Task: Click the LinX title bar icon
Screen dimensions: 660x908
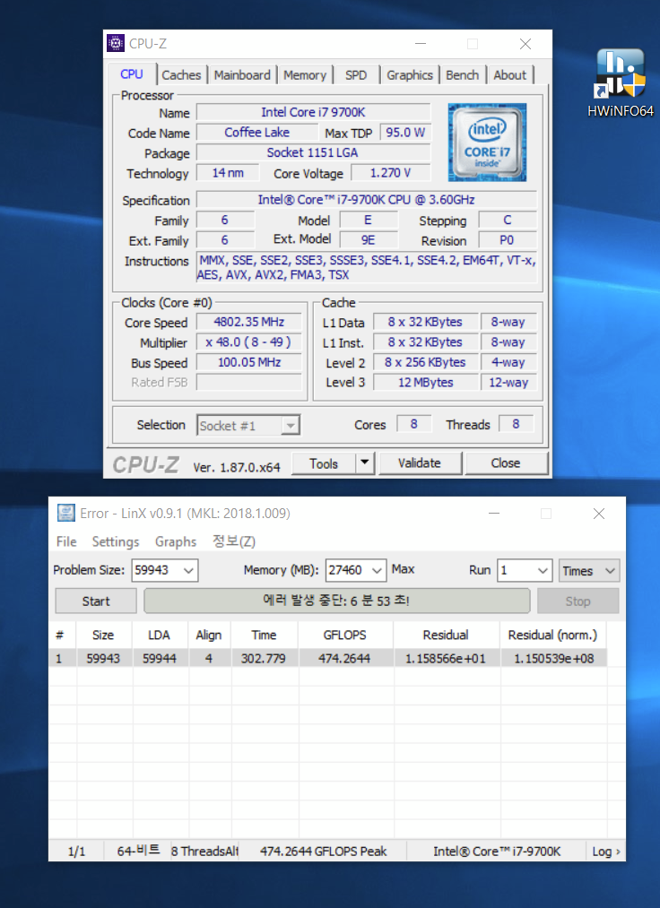Action: (66, 513)
